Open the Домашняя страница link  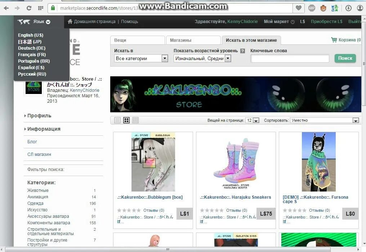[94, 22]
